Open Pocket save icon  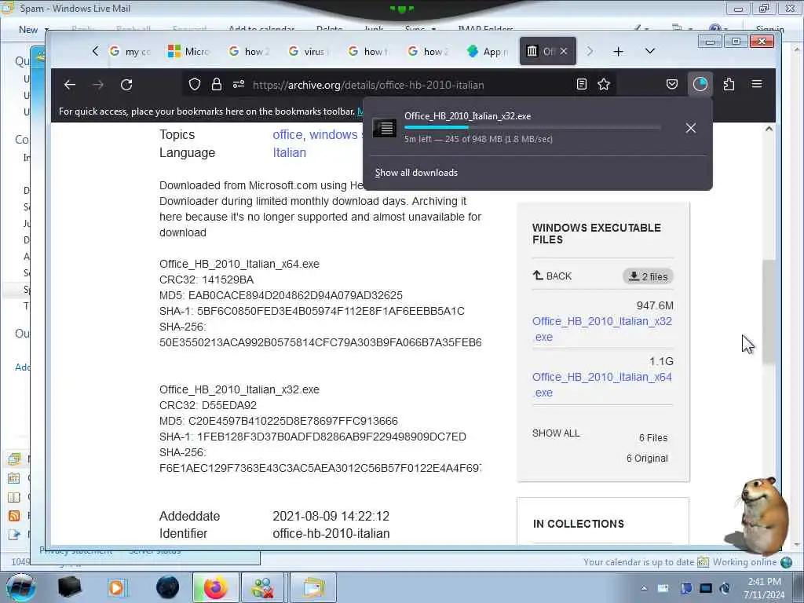(672, 84)
